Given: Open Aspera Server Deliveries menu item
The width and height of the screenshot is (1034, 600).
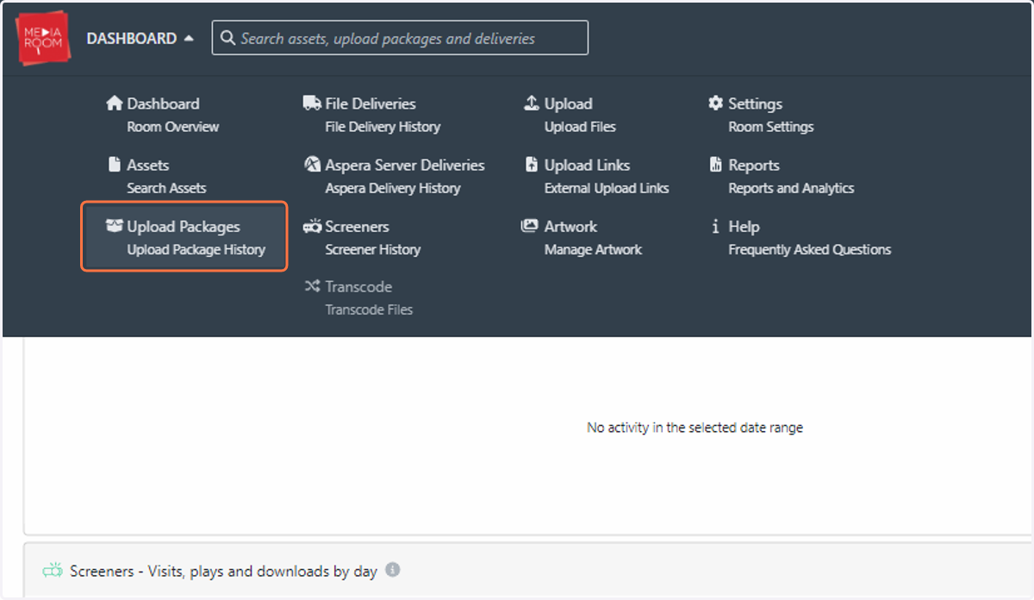Looking at the screenshot, I should click(x=405, y=165).
